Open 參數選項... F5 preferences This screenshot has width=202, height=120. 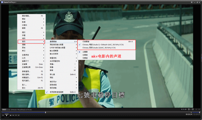pyautogui.click(x=31, y=71)
